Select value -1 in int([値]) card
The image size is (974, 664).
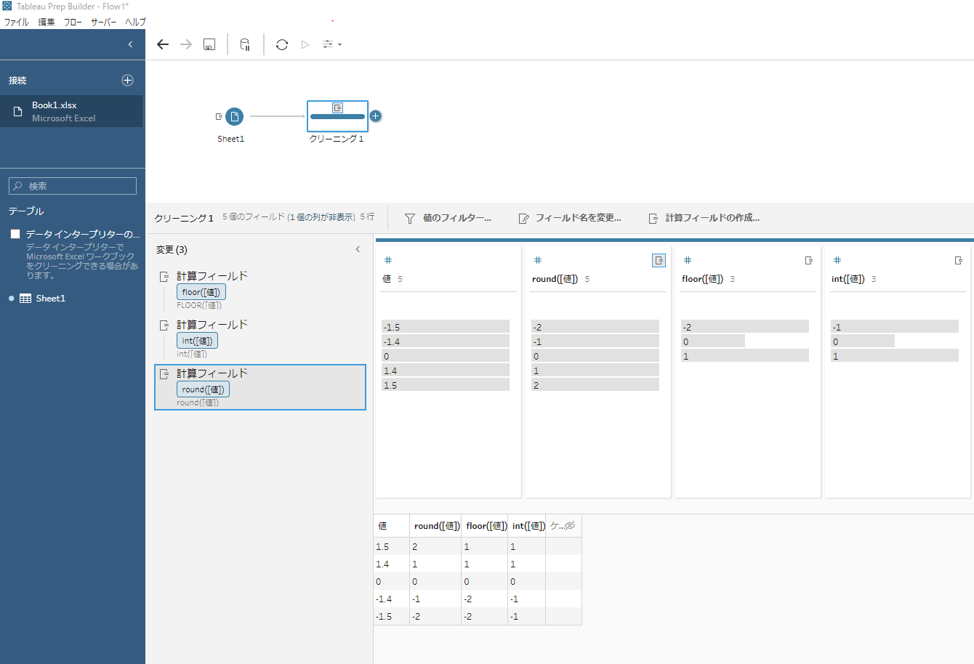point(895,327)
